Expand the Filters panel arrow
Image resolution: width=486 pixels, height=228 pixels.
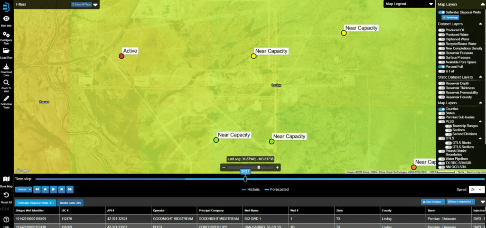click(x=95, y=5)
